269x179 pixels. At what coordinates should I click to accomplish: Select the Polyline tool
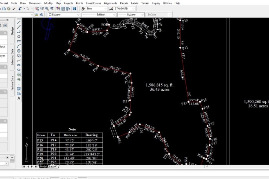(x=19, y=32)
